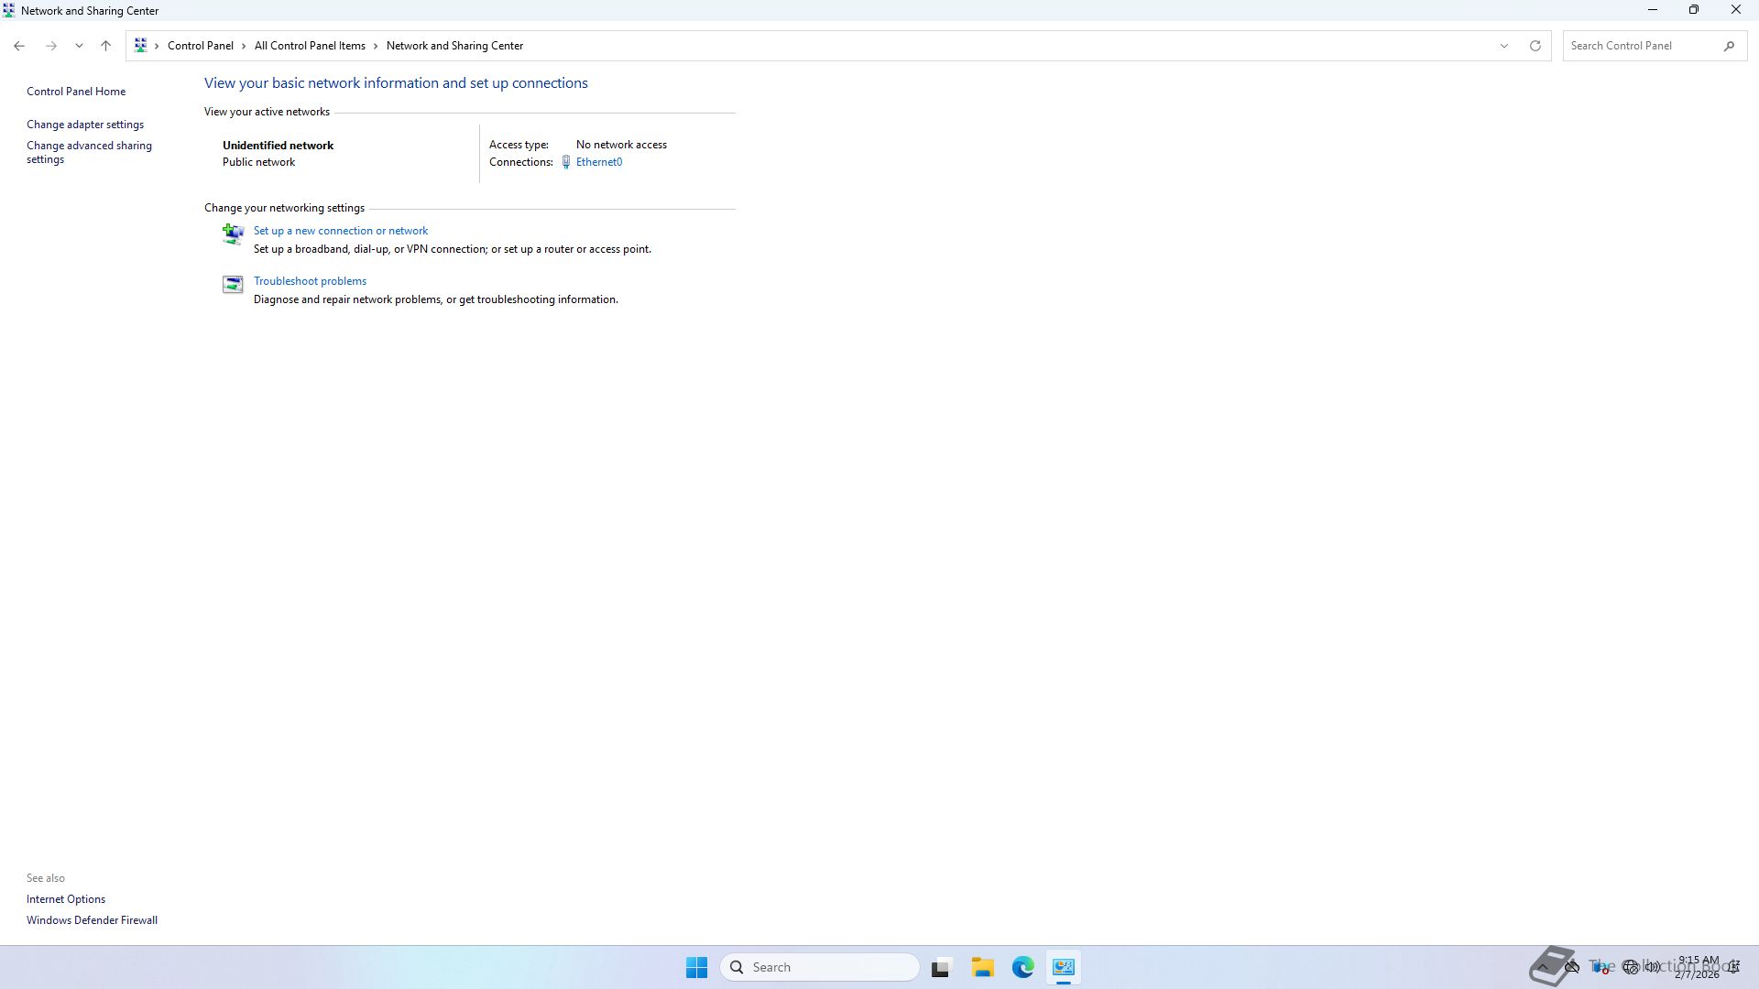The width and height of the screenshot is (1759, 989).
Task: Expand chevron after All Control Panel Items
Action: click(x=376, y=46)
